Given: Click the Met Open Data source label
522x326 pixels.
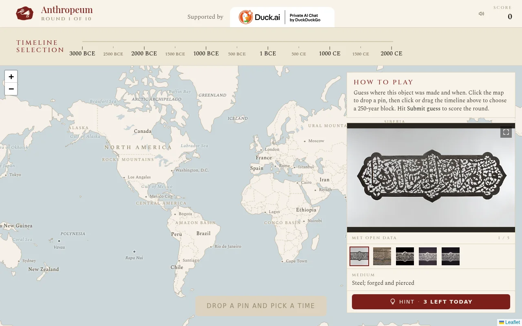Looking at the screenshot, I should point(374,238).
